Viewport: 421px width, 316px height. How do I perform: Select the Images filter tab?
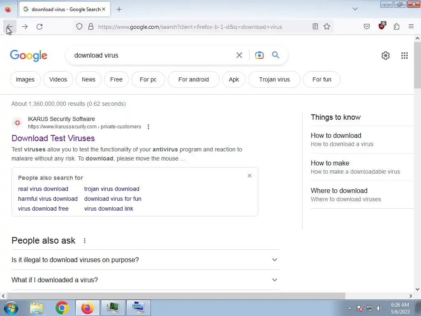pos(25,79)
